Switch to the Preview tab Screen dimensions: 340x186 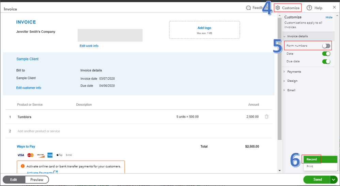(x=37, y=180)
